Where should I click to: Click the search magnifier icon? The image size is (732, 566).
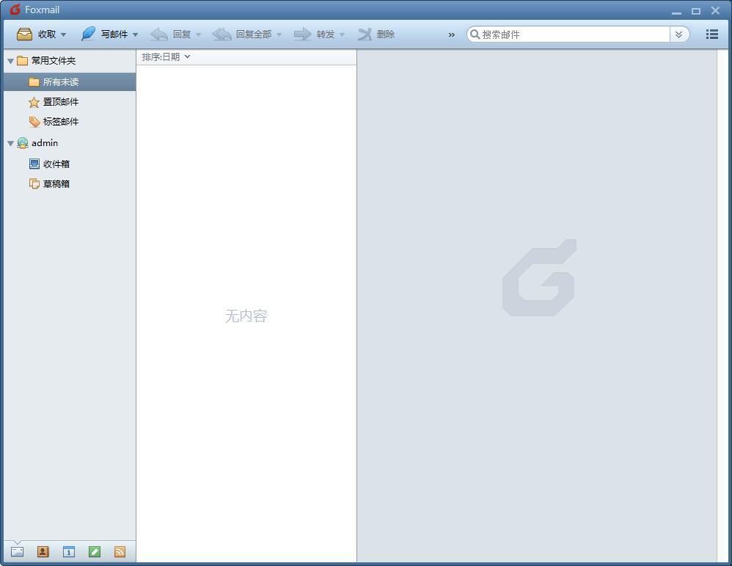(475, 34)
